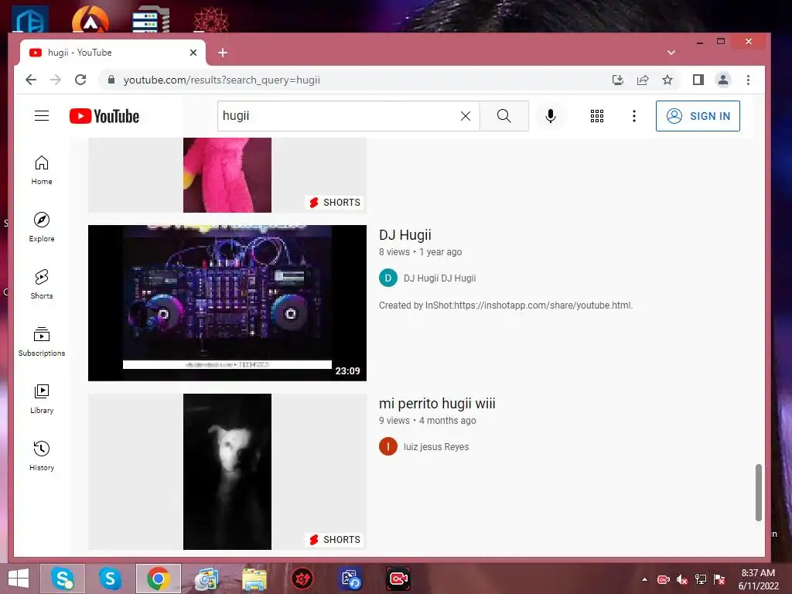This screenshot has height=594, width=792.
Task: Open YouTube settings three-dot menu
Action: [x=634, y=116]
